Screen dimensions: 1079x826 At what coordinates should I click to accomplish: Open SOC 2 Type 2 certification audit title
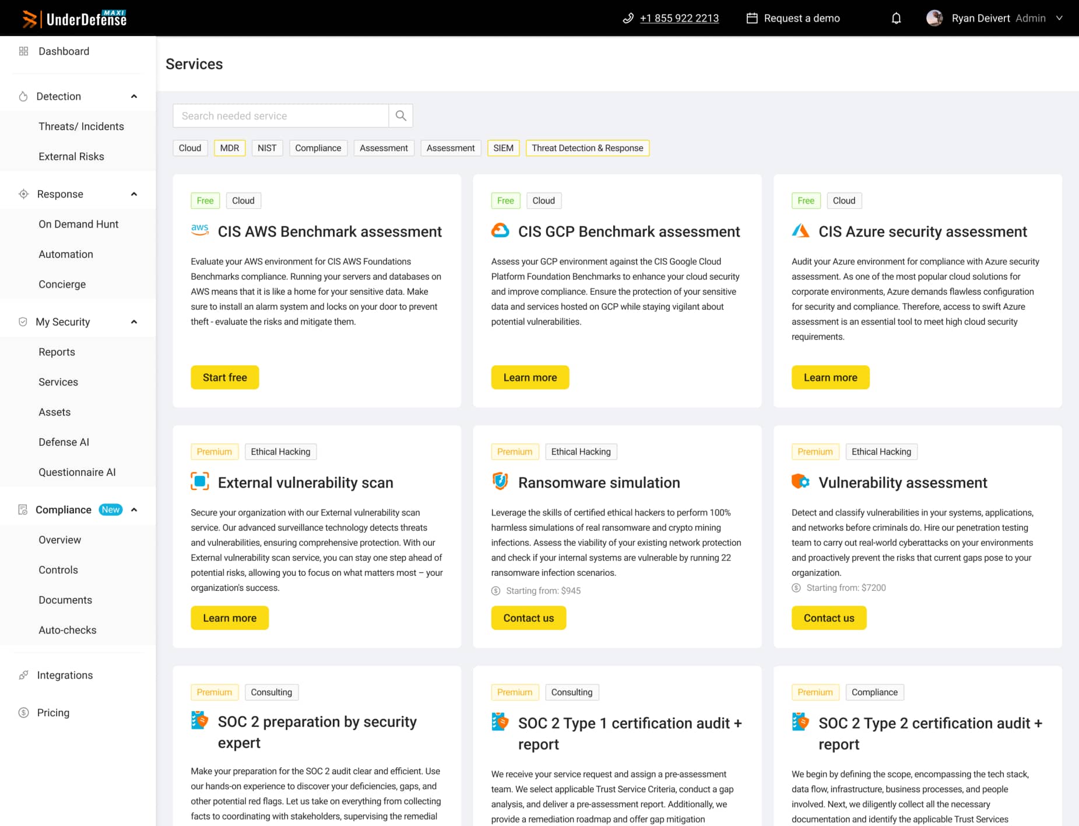pos(930,733)
